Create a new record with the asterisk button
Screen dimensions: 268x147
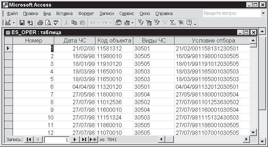pos(93,139)
